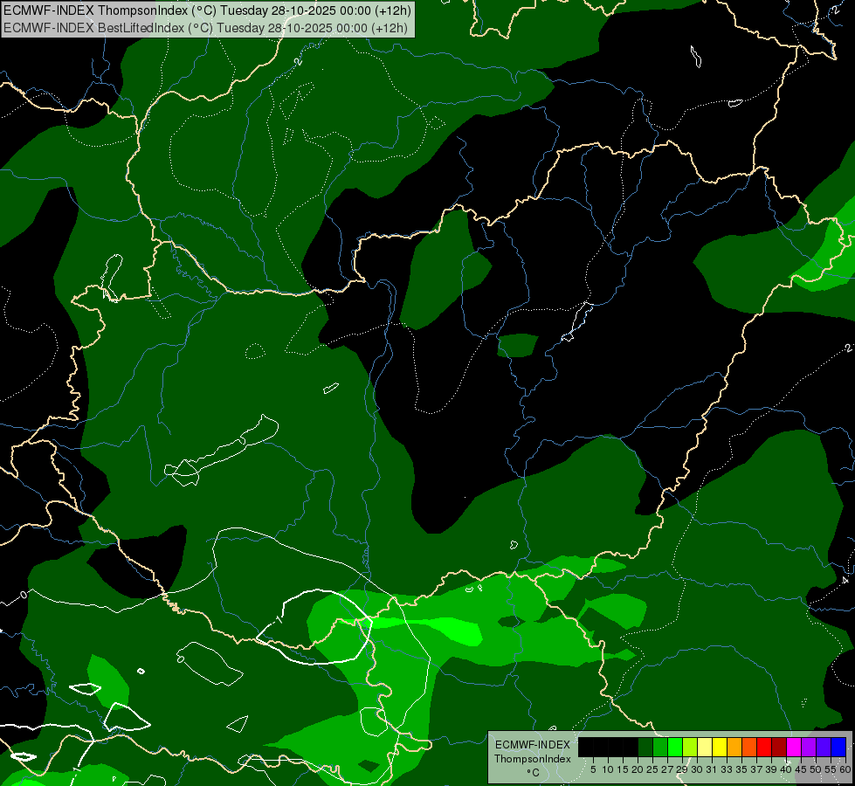Click legend scale value '10'

coord(608,769)
